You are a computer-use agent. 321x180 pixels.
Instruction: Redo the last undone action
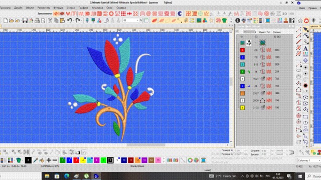[78, 20]
